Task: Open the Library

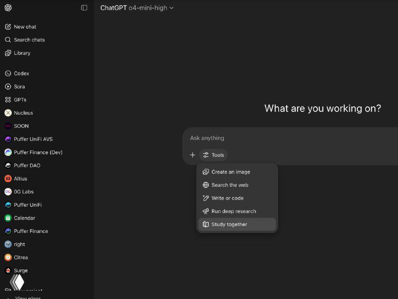Action: pos(22,53)
